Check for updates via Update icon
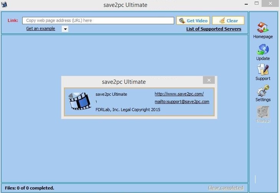 tap(263, 52)
